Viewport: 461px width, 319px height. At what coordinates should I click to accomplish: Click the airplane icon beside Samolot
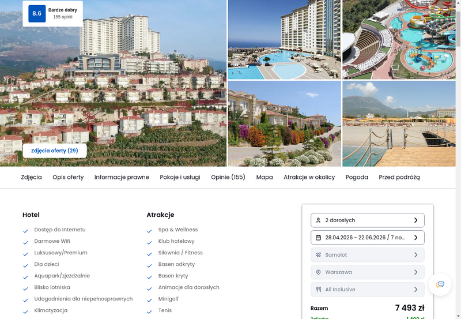(318, 255)
